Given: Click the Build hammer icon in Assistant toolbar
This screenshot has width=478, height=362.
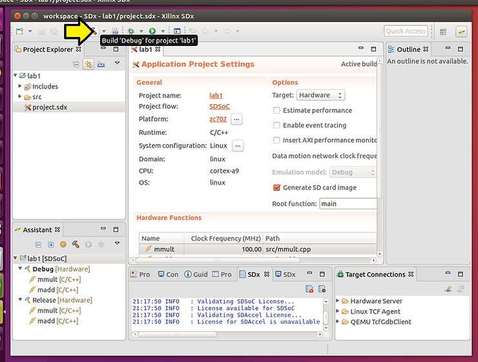Looking at the screenshot, I should (76, 244).
